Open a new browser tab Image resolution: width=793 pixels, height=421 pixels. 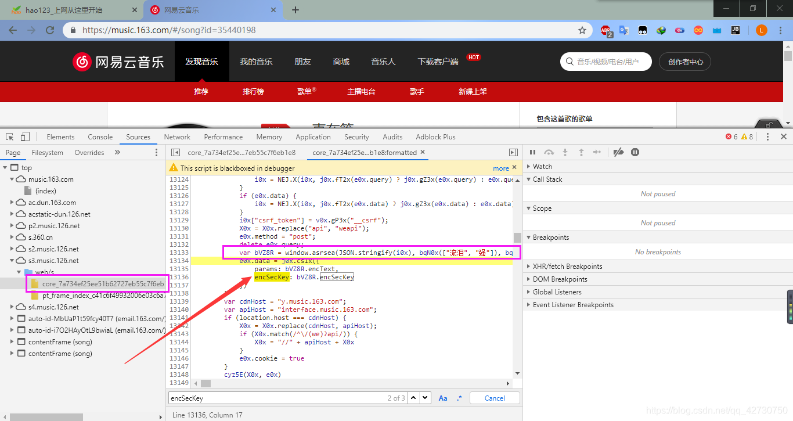(x=295, y=10)
